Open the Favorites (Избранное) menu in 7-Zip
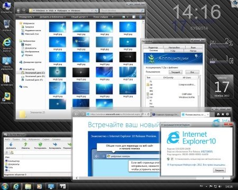 pyautogui.click(x=34, y=139)
